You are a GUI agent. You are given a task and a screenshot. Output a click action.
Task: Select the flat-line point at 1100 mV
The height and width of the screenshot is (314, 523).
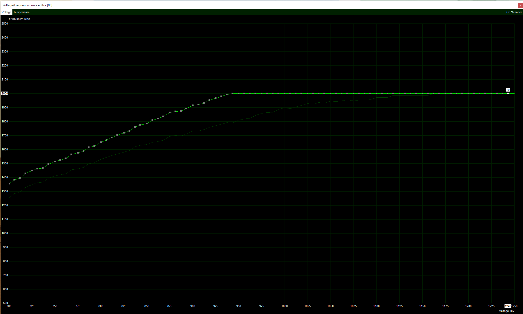tap(376, 93)
